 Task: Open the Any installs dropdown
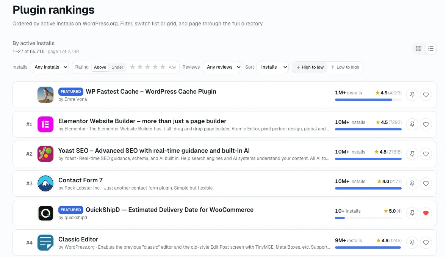coord(50,67)
